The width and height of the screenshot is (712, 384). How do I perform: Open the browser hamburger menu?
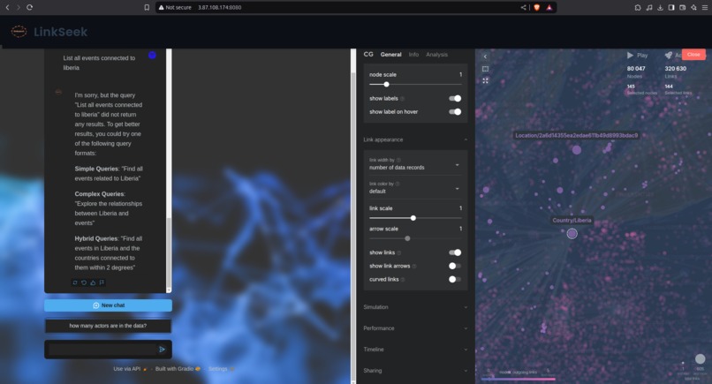pos(705,7)
